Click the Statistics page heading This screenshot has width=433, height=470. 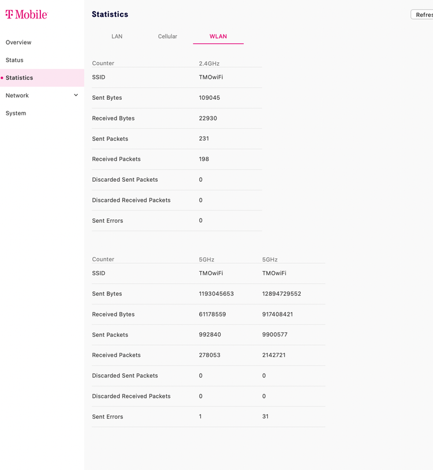point(110,14)
